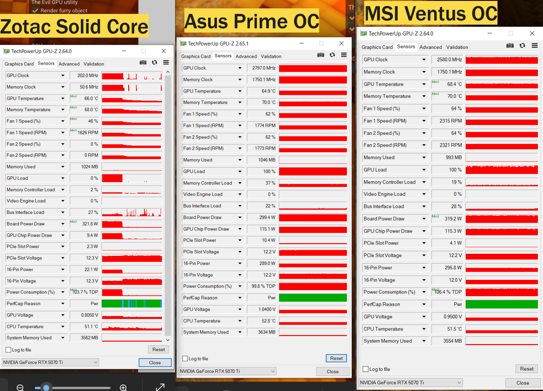
Task: Click Close button in MSI window
Action: tap(523, 383)
